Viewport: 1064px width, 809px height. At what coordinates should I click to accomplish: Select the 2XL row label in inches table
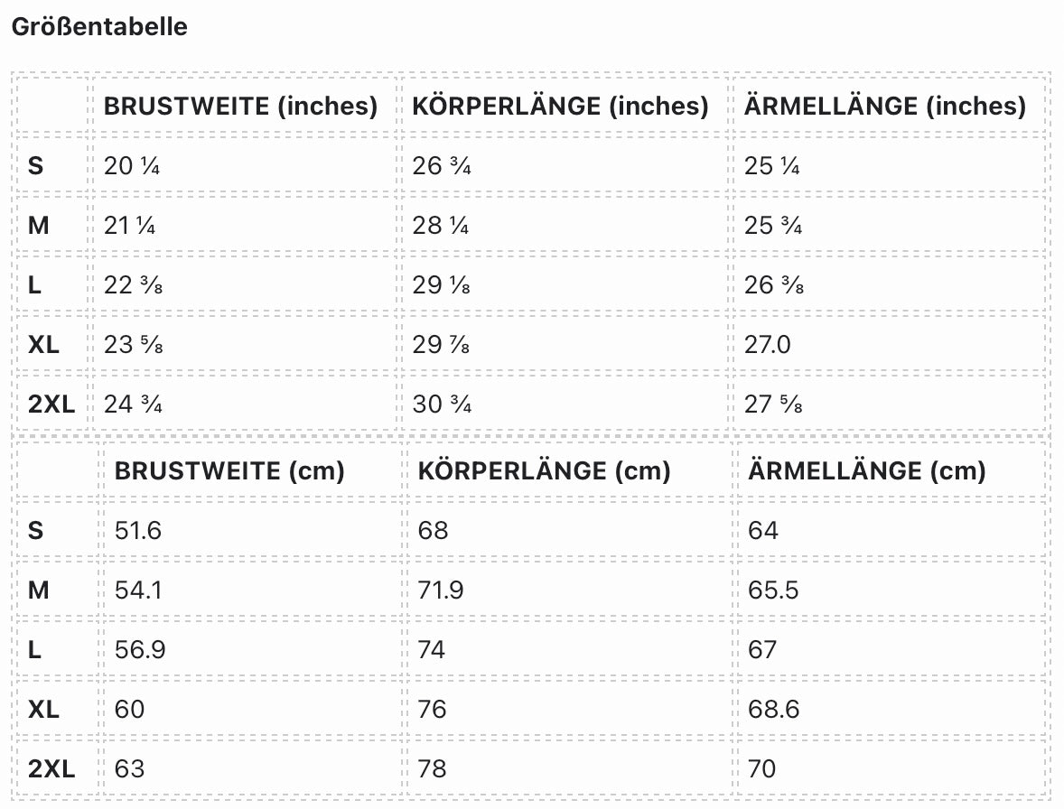pos(51,404)
